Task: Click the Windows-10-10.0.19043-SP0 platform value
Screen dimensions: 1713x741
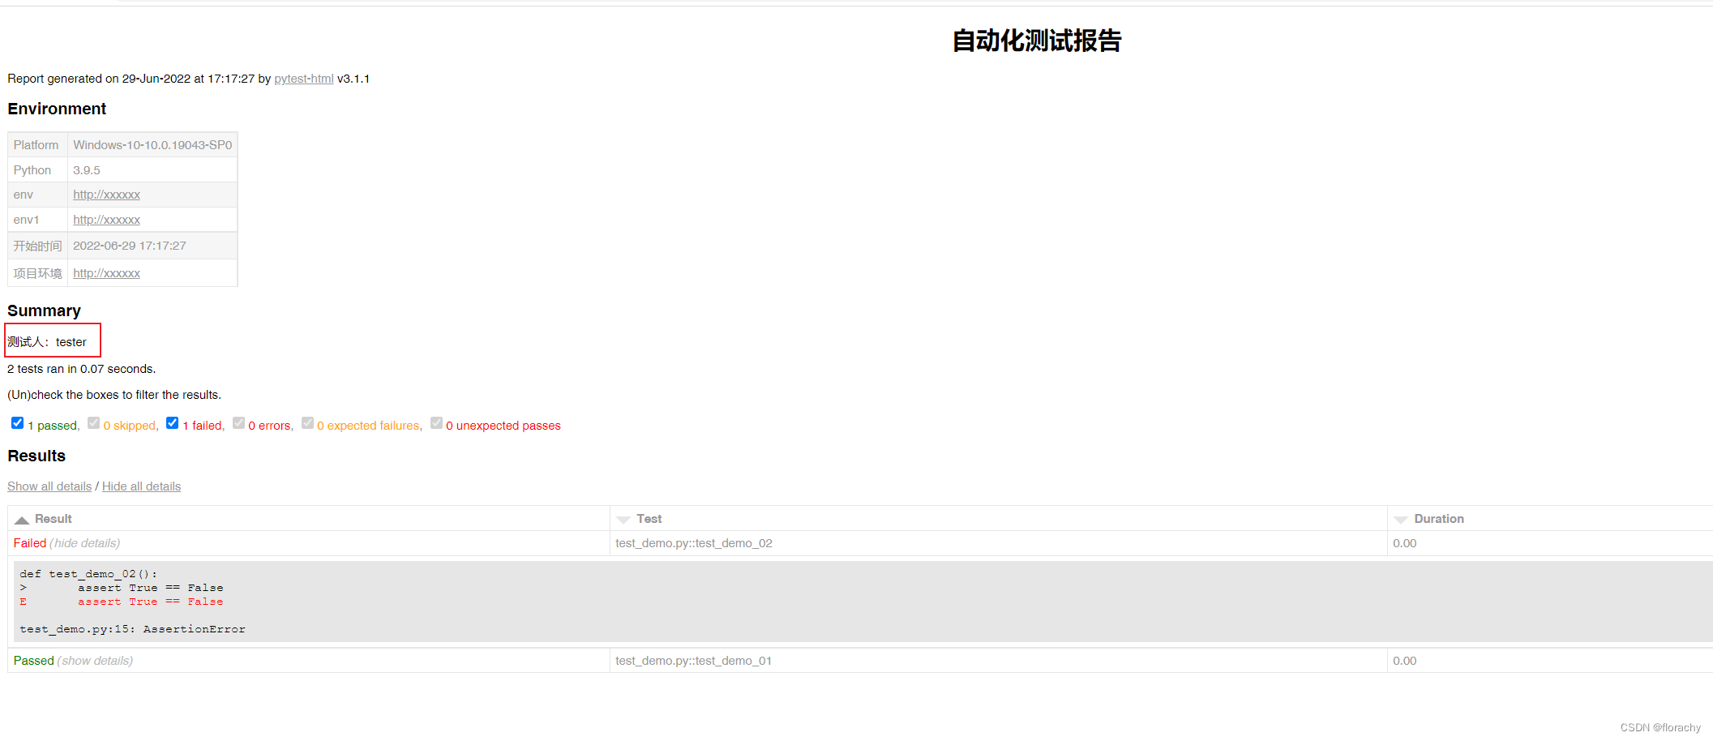Action: pos(152,145)
